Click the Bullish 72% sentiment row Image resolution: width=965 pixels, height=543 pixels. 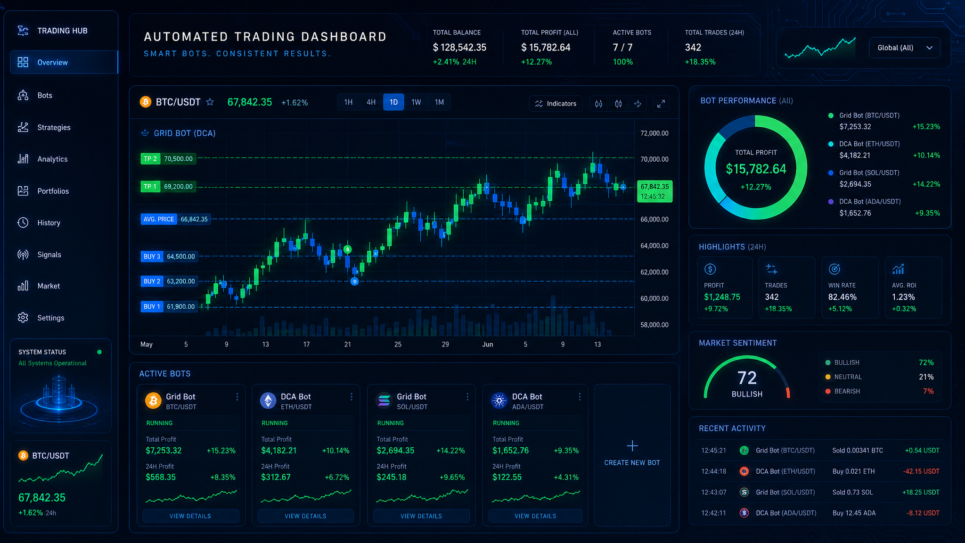pos(879,362)
